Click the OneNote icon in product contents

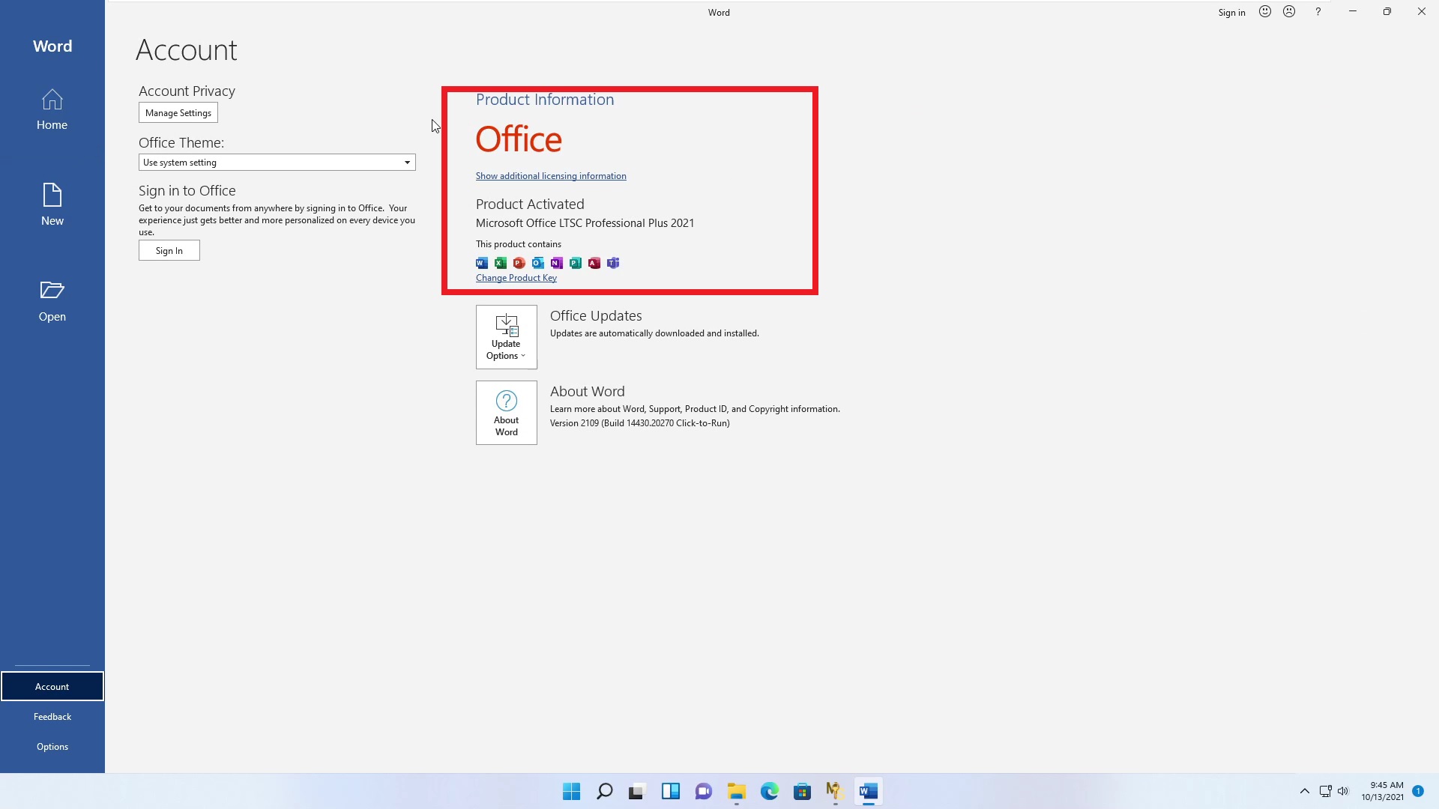[557, 263]
